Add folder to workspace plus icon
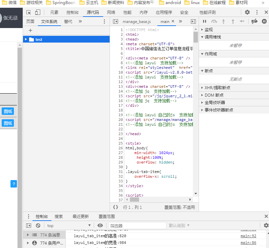269x248 pixels. [30, 30]
